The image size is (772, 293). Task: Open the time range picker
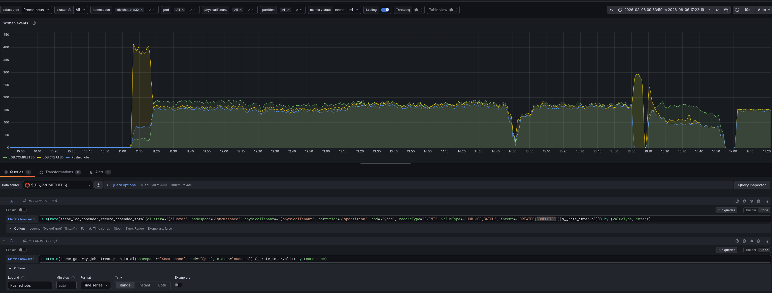tap(664, 10)
